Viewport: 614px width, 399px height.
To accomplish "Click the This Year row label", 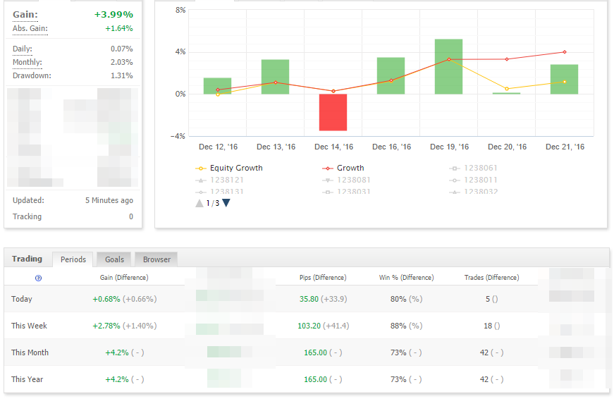I will pos(27,379).
